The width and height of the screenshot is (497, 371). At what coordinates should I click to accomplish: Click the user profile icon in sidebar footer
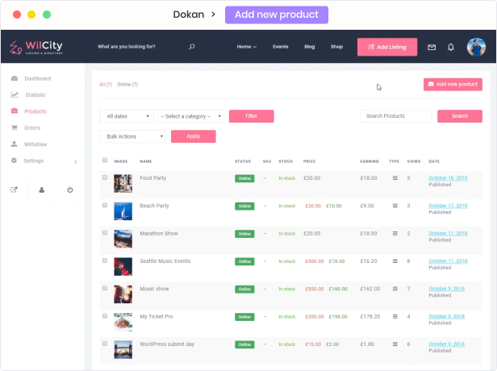click(x=41, y=190)
